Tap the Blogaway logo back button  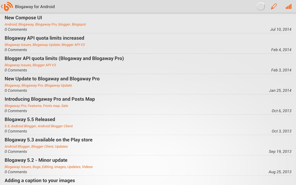pyautogui.click(x=7, y=6)
